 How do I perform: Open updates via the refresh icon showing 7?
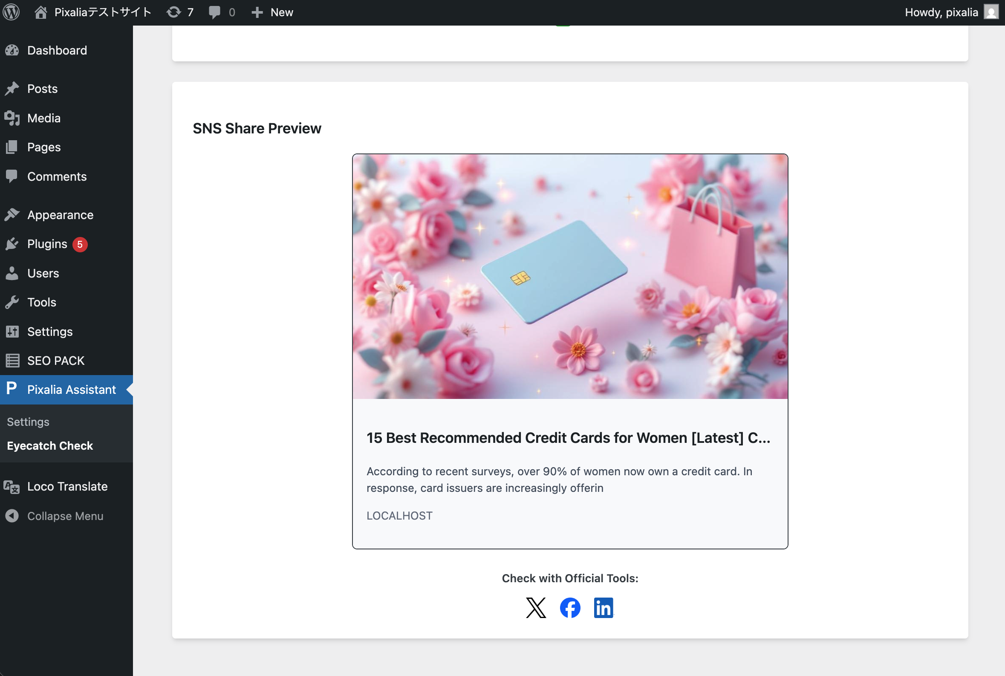[x=174, y=12]
